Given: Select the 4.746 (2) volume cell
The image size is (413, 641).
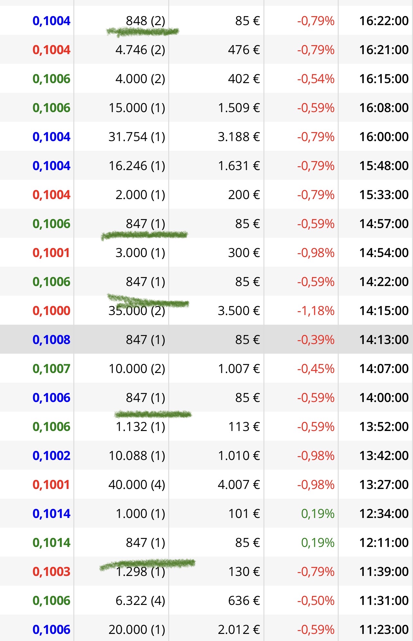Looking at the screenshot, I should pos(140,50).
